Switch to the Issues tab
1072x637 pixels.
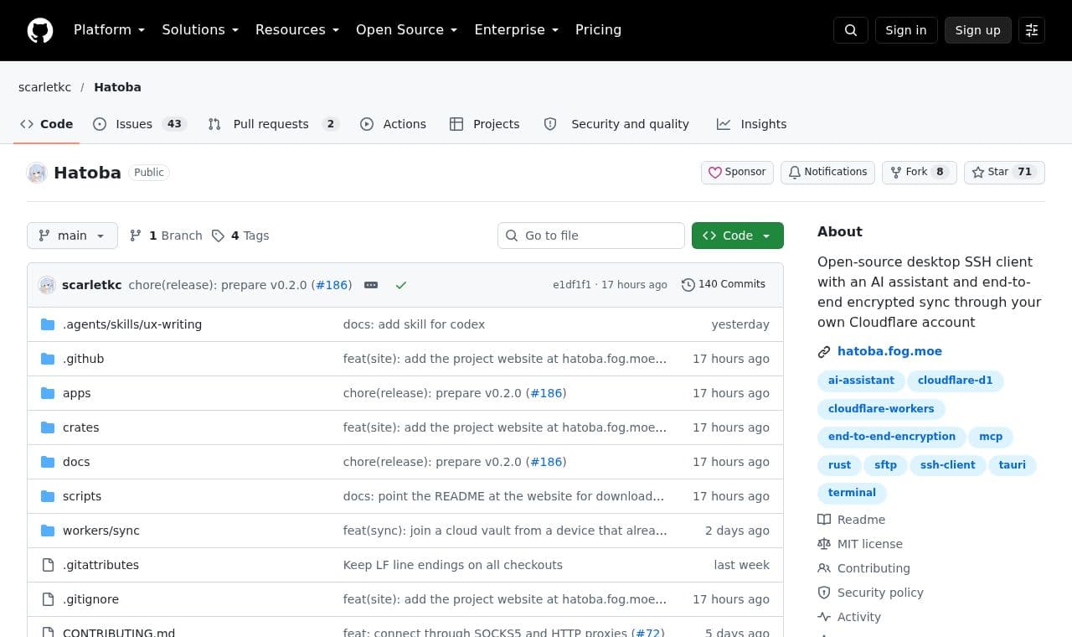[139, 124]
